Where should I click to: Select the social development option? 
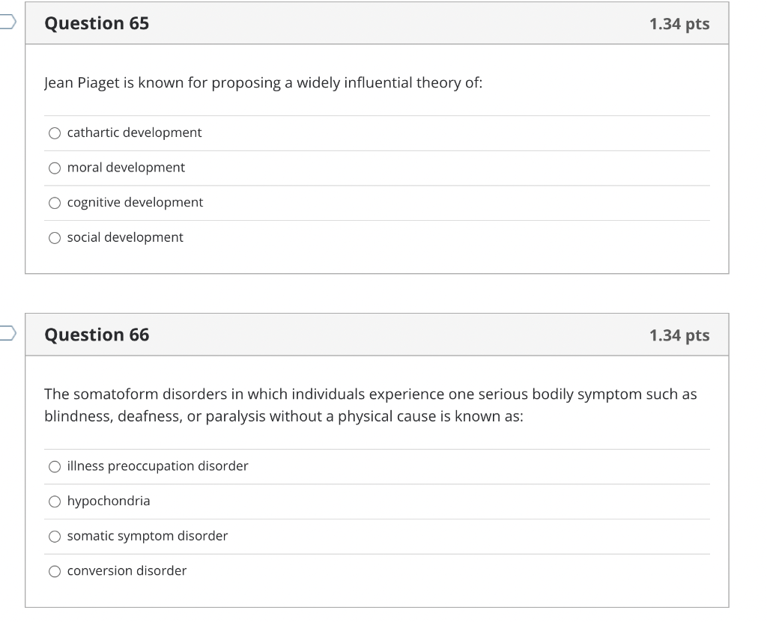(55, 238)
